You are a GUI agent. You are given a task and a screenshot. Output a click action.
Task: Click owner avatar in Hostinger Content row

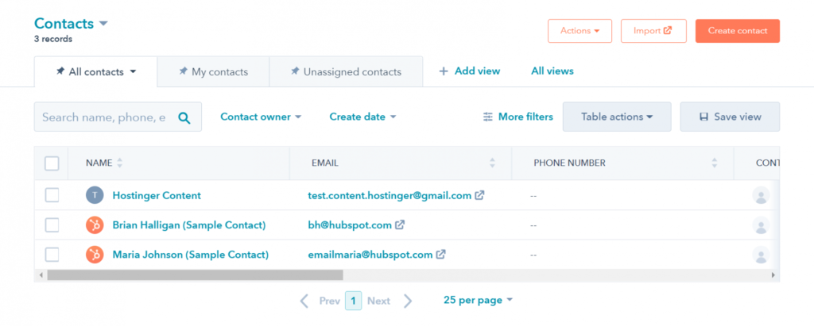[761, 195]
